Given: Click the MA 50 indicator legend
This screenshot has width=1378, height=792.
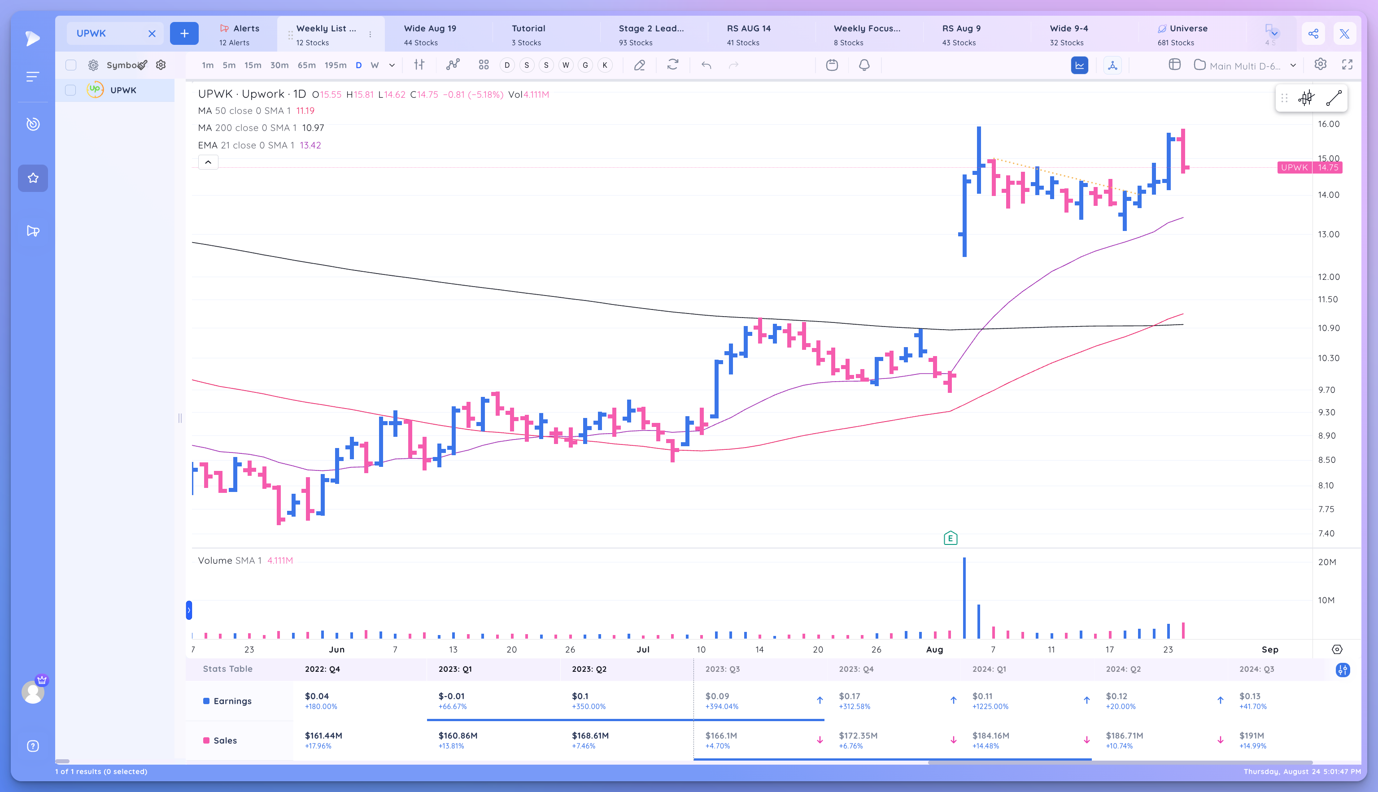Looking at the screenshot, I should (x=256, y=111).
